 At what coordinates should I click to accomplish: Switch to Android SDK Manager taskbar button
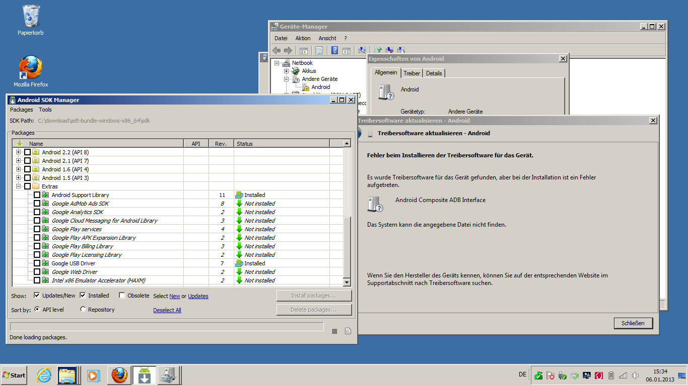[145, 375]
